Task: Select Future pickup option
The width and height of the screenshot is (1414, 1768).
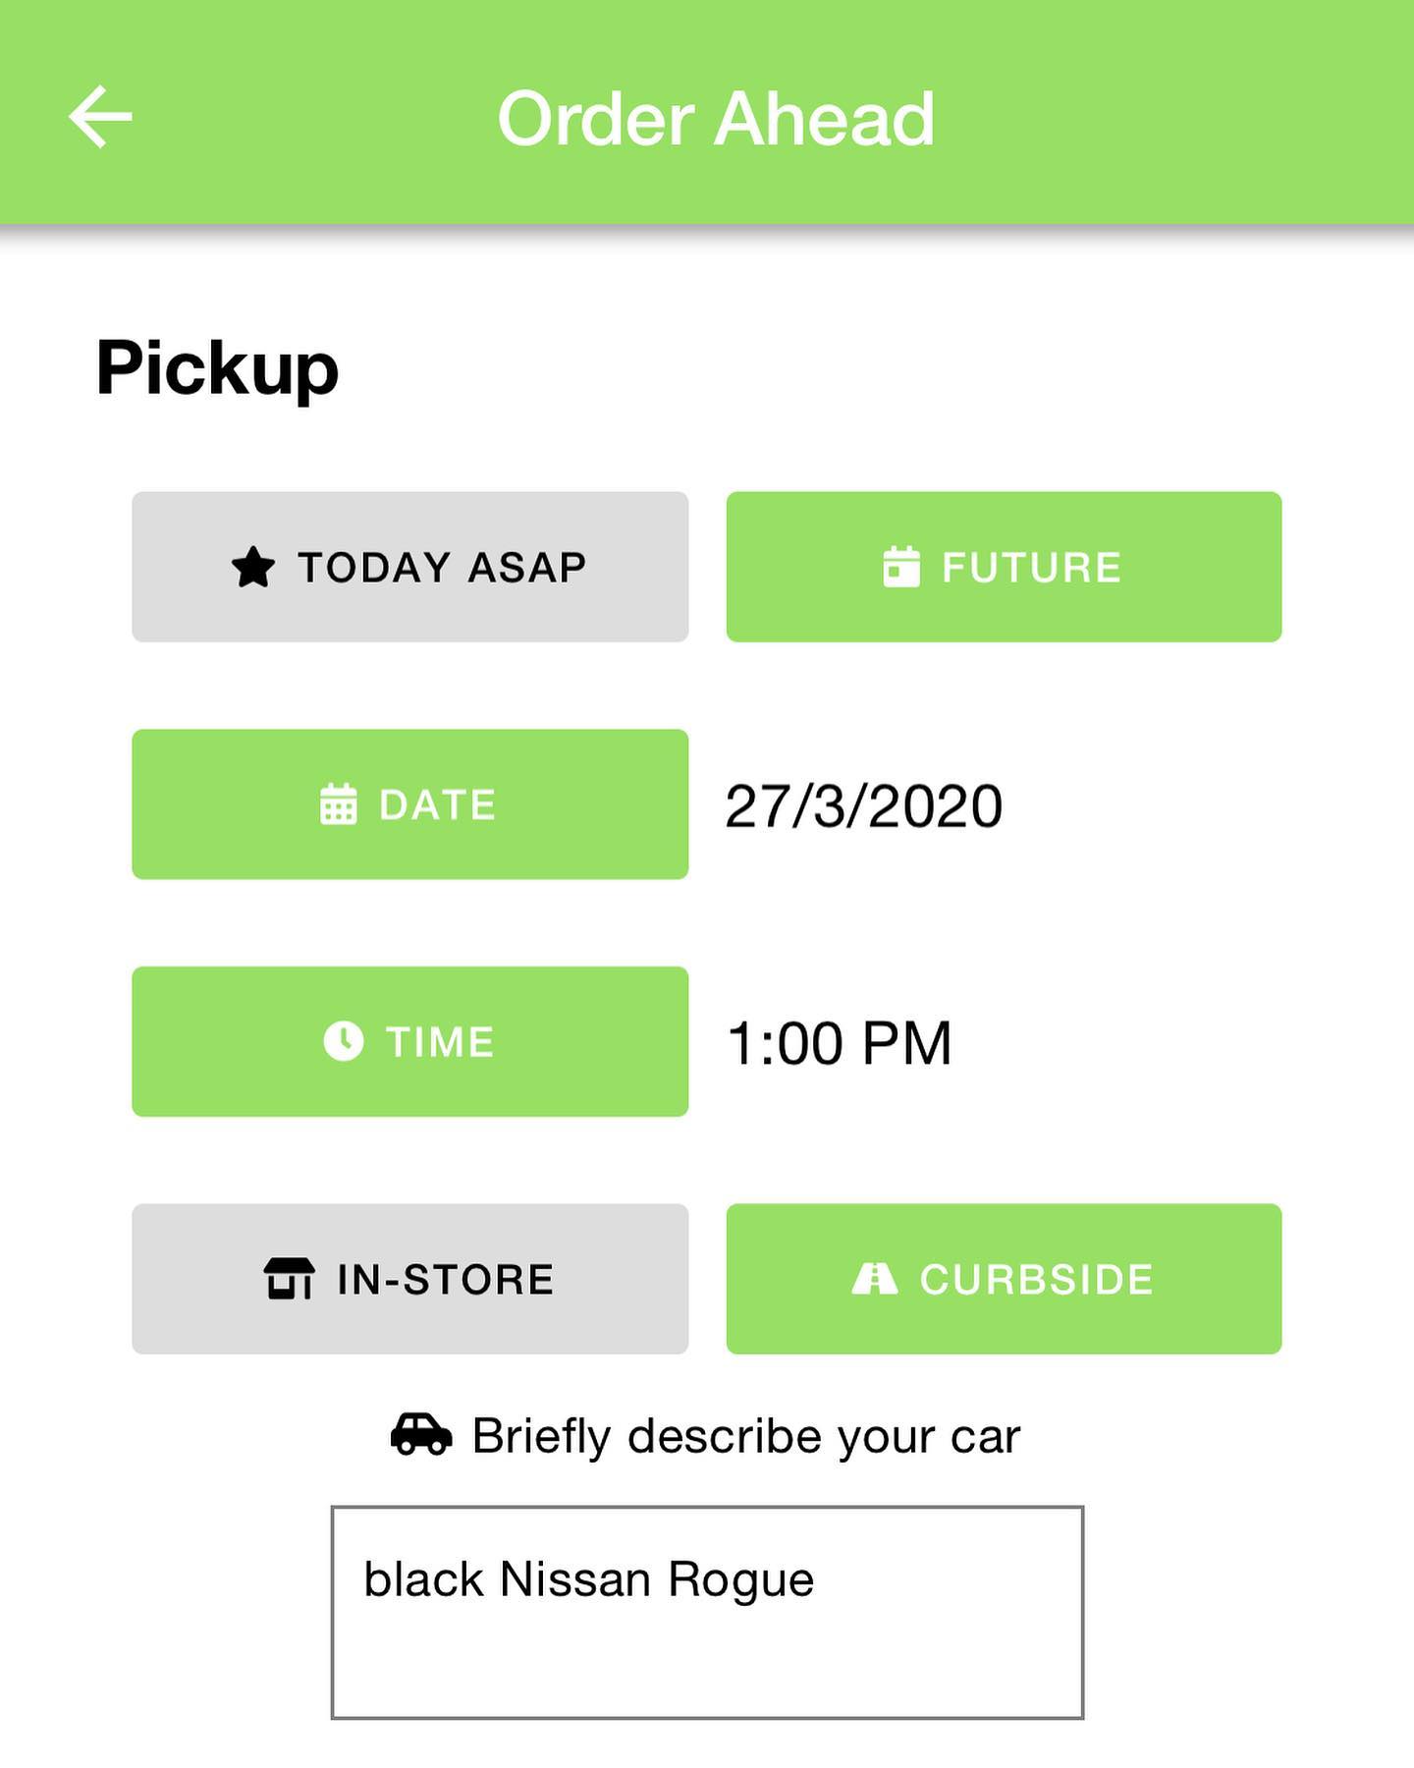Action: [1004, 567]
